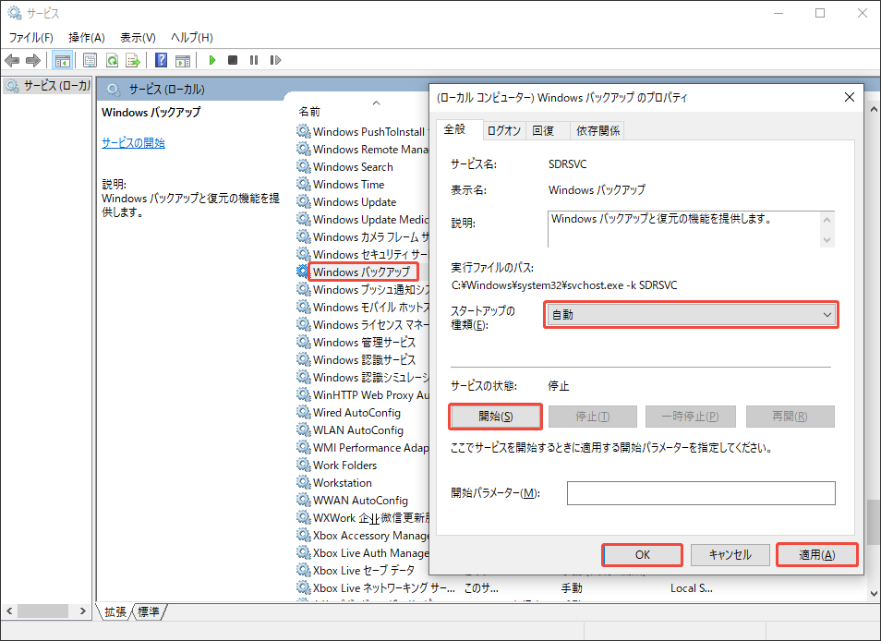Screen dimensions: 881x641
Task: Click the 適用(A) button
Action: [817, 554]
